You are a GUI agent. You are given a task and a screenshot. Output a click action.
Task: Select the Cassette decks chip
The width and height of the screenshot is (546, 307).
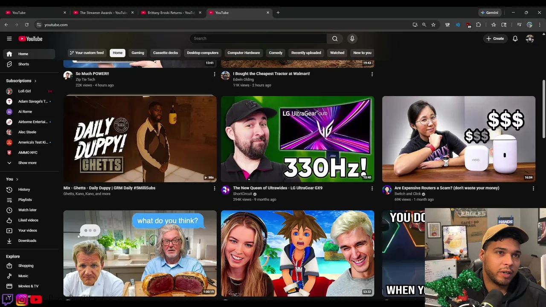click(x=166, y=53)
